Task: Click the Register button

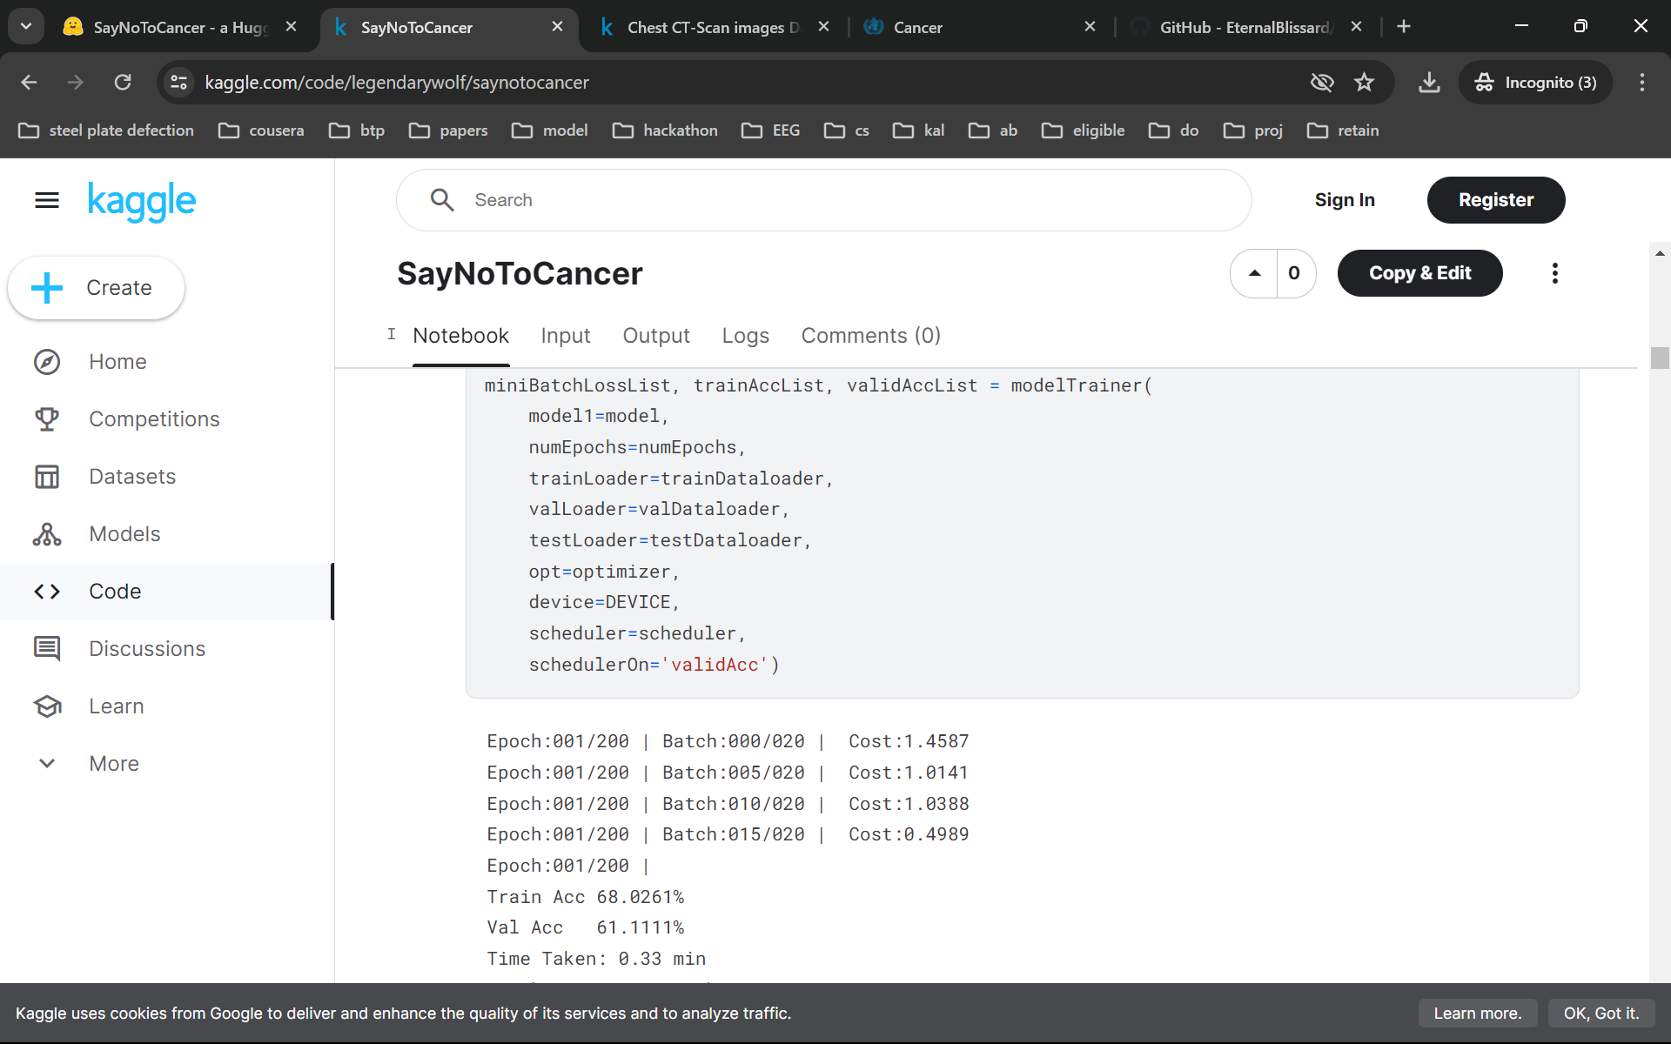Action: pos(1496,199)
